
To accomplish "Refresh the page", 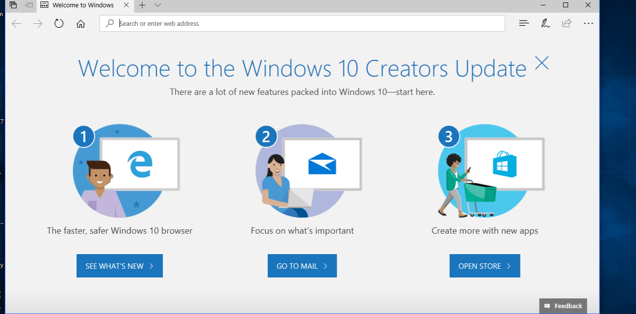I will (59, 23).
